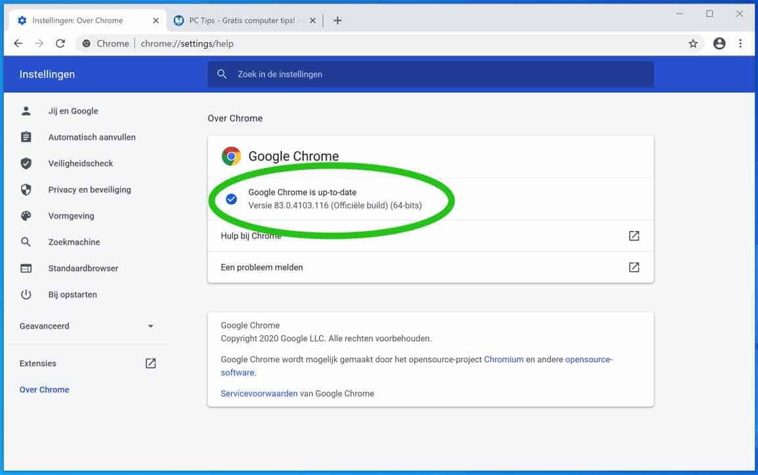758x475 pixels.
Task: Open a new browser tab
Action: click(337, 20)
